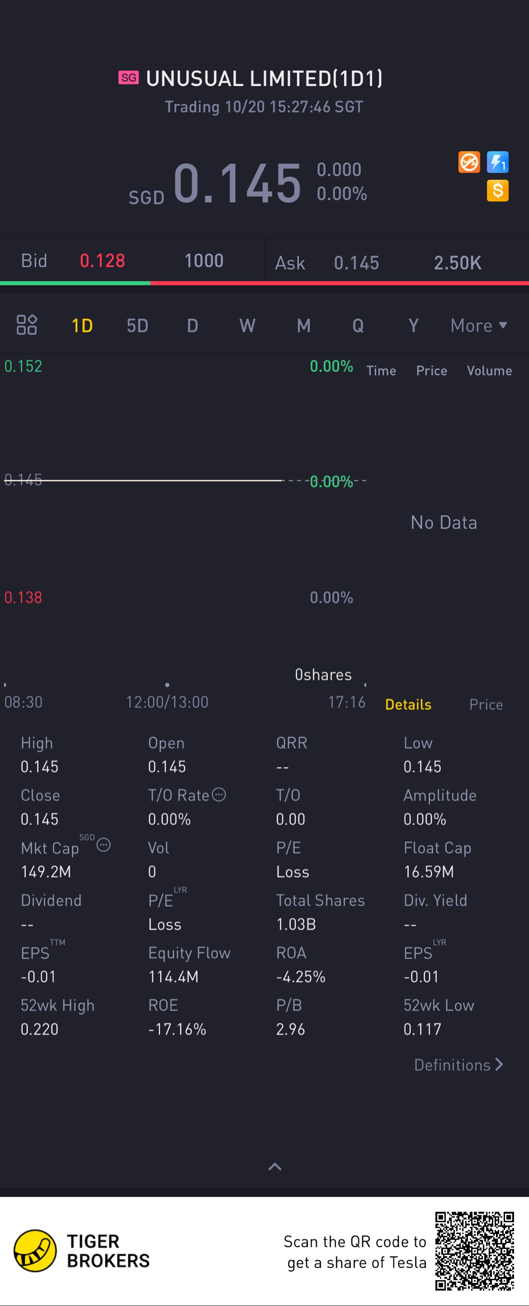Image resolution: width=529 pixels, height=1306 pixels.
Task: Select the 1D chart timeframe
Action: click(82, 325)
